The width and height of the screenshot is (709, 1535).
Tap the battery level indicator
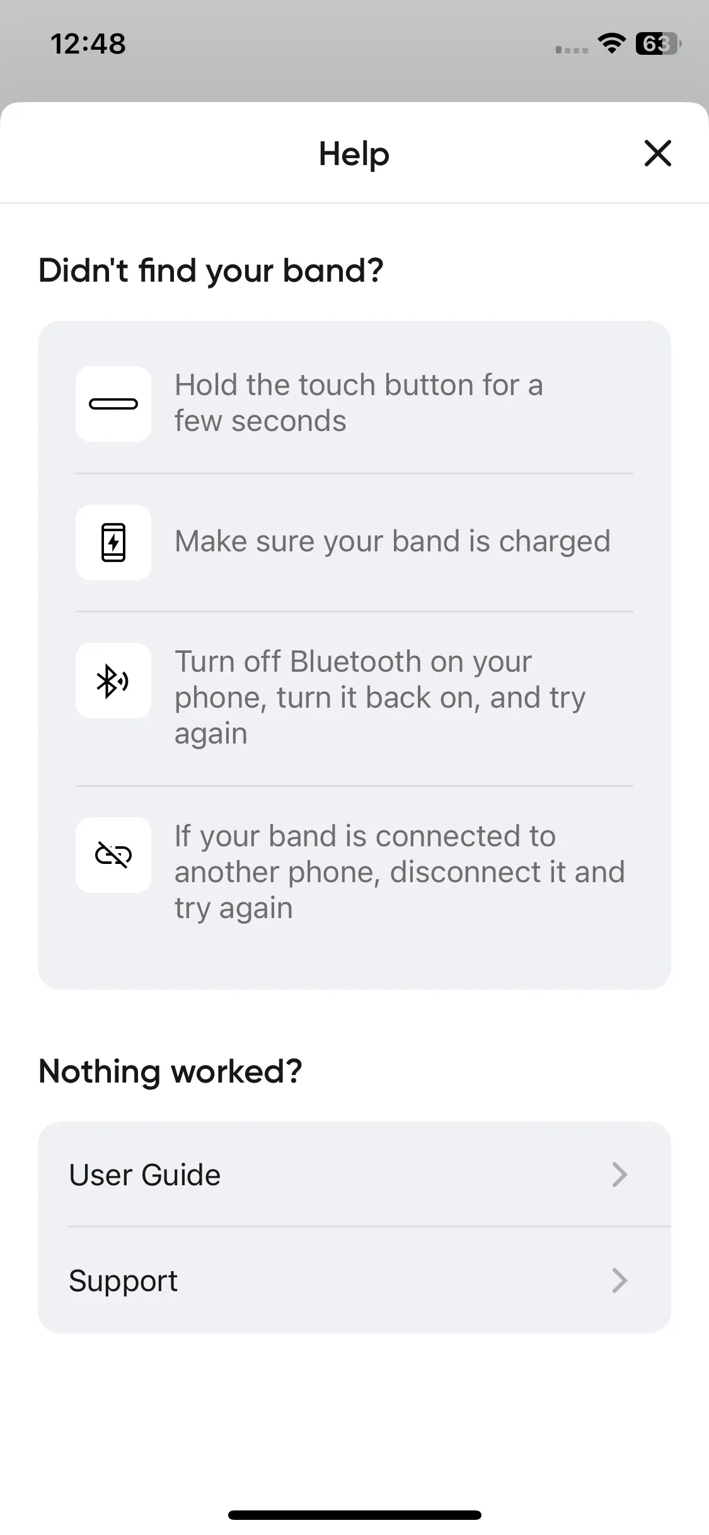(658, 43)
